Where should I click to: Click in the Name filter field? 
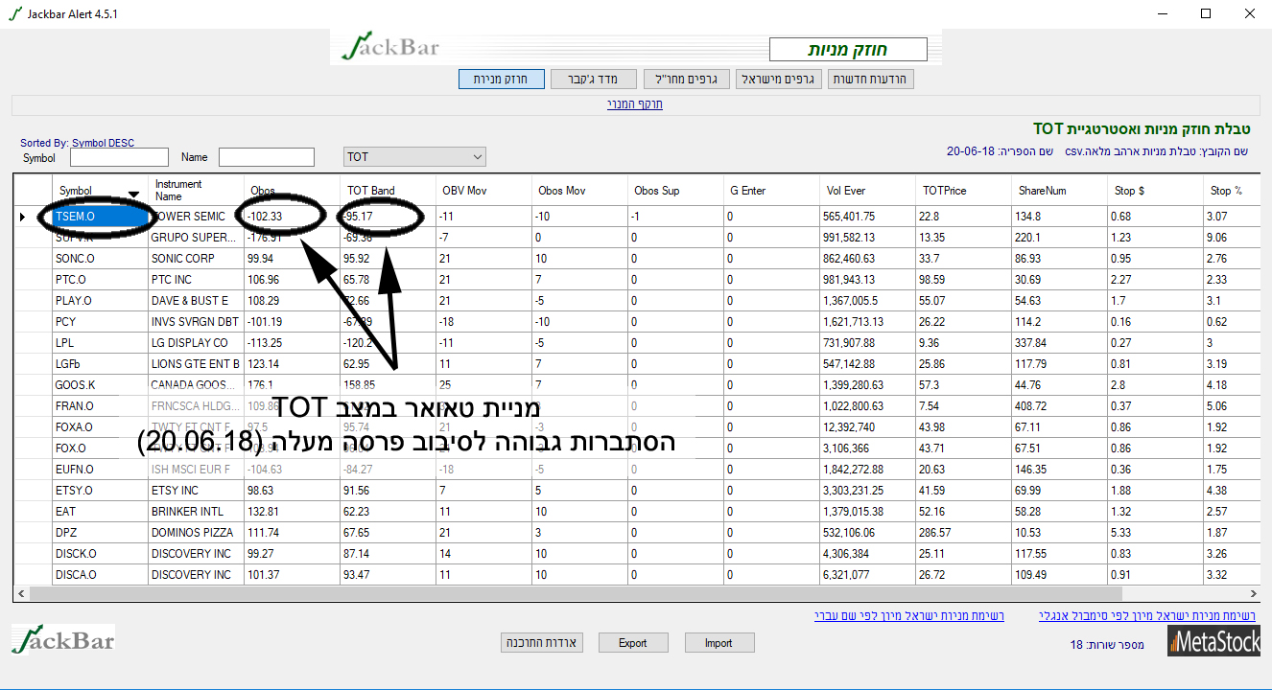tap(267, 157)
